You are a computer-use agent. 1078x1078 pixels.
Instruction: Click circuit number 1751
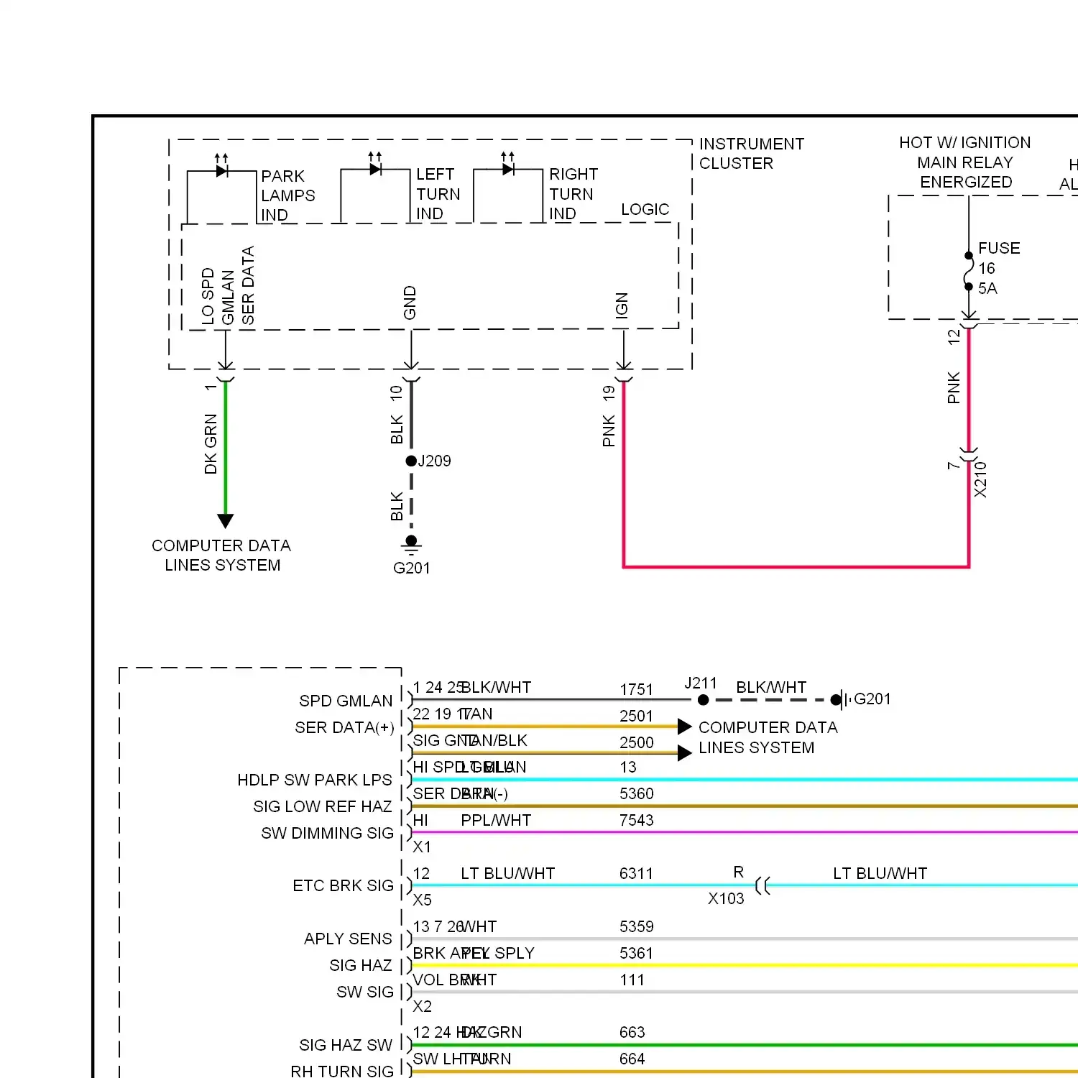637,689
